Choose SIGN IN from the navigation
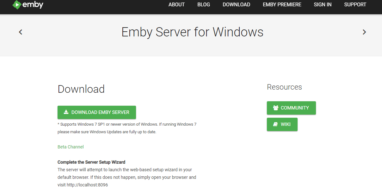 click(x=323, y=4)
